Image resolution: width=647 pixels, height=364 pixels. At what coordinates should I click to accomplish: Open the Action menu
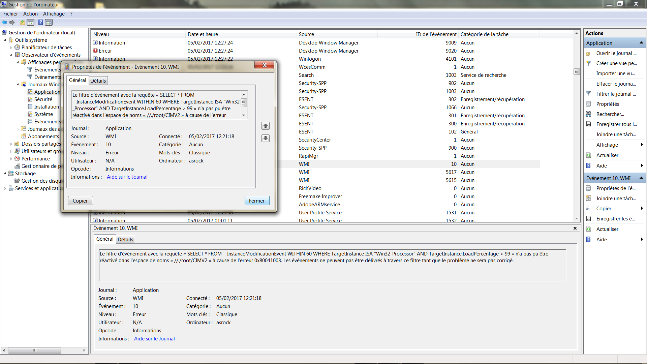click(30, 14)
